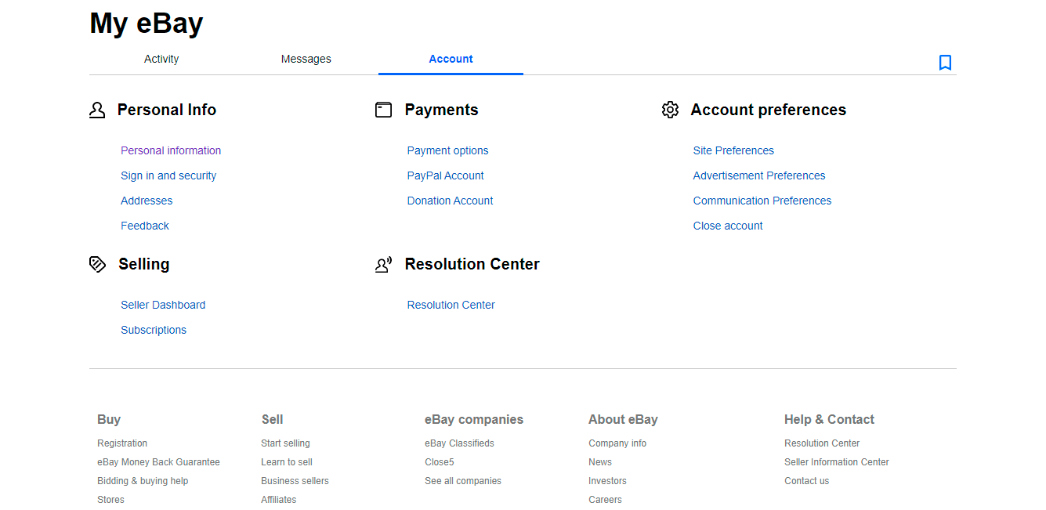Open Resolution Center link under Resolution Center heading
This screenshot has height=510, width=1046.
click(451, 305)
